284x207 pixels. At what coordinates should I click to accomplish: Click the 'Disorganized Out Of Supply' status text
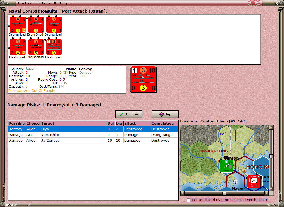pyautogui.click(x=31, y=91)
